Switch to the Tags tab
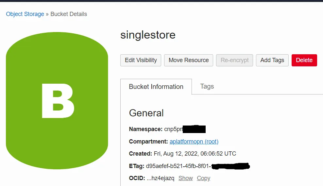This screenshot has height=186, width=323. click(207, 86)
